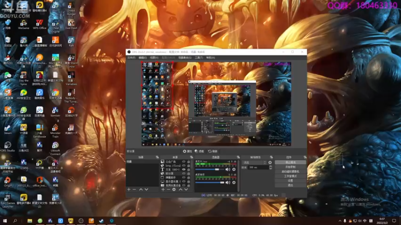The width and height of the screenshot is (401, 225).
Task: Open source properties gear in Sources panel footer
Action: [174, 189]
